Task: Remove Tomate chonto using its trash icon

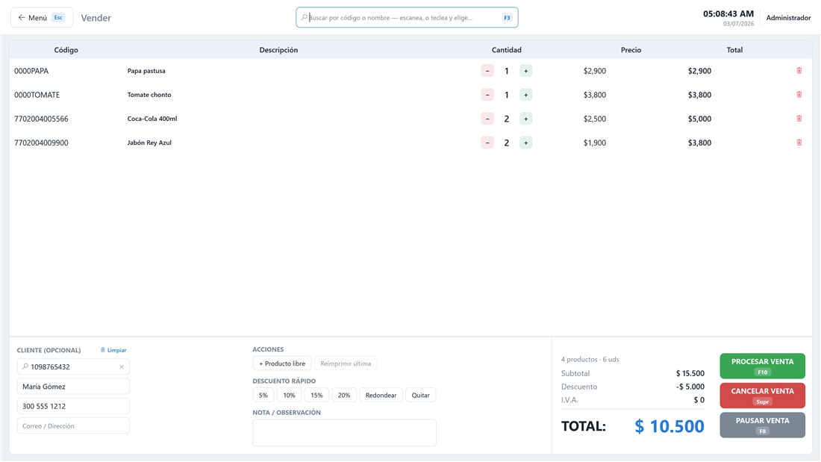Action: (x=799, y=95)
